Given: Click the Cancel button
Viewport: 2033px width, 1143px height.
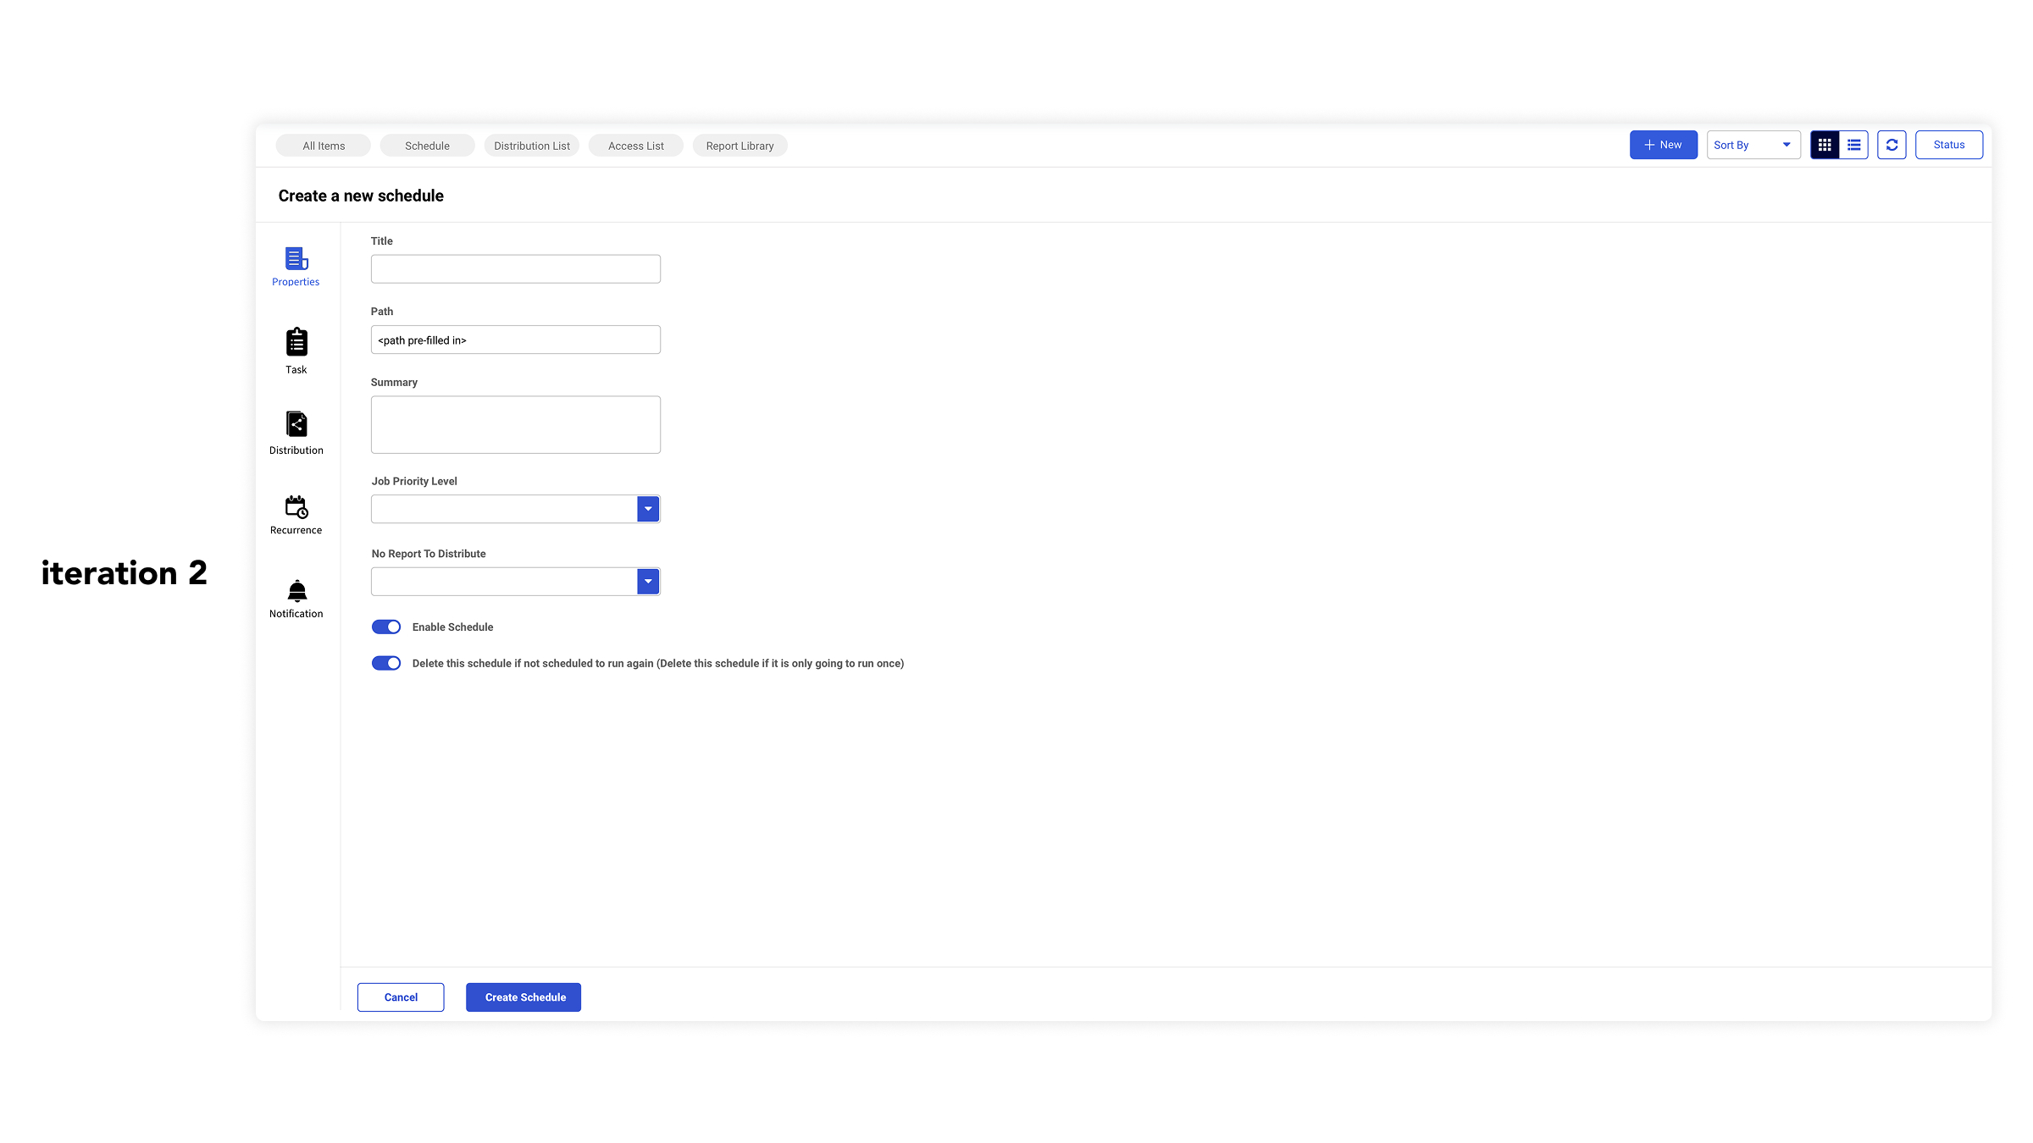Looking at the screenshot, I should pyautogui.click(x=401, y=997).
